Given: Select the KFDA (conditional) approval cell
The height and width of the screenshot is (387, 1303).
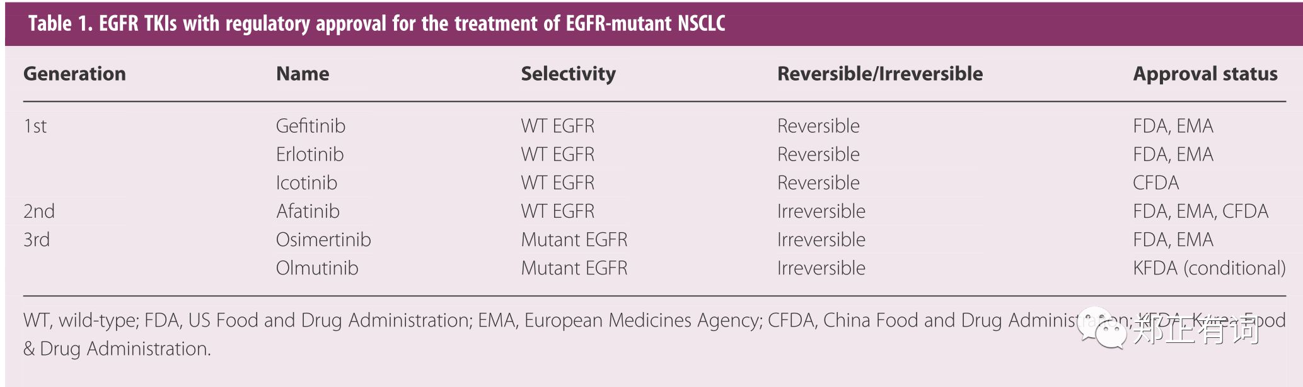Looking at the screenshot, I should [x=1208, y=268].
